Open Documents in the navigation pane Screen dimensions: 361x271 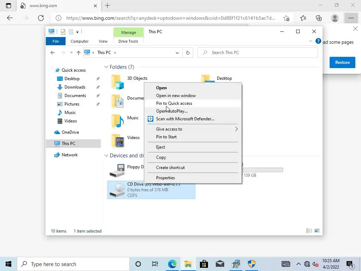pos(75,95)
